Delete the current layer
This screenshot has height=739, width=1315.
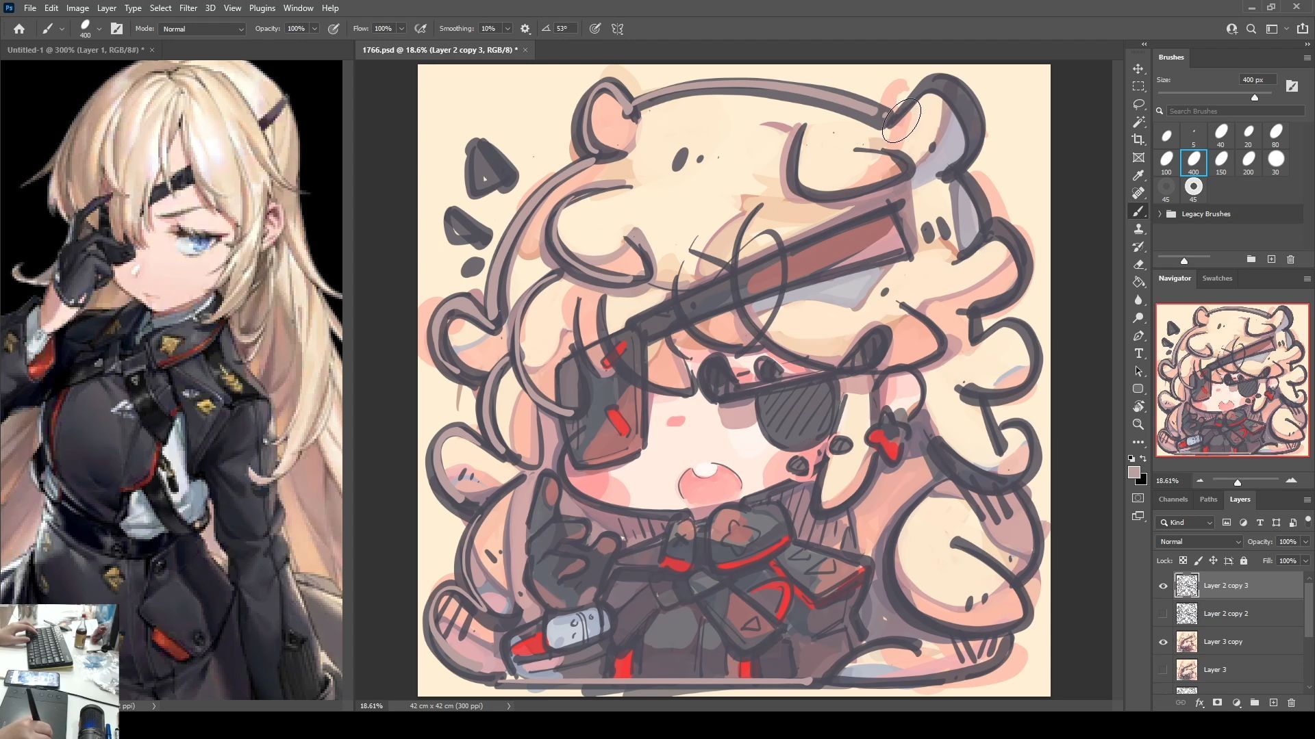click(x=1291, y=703)
